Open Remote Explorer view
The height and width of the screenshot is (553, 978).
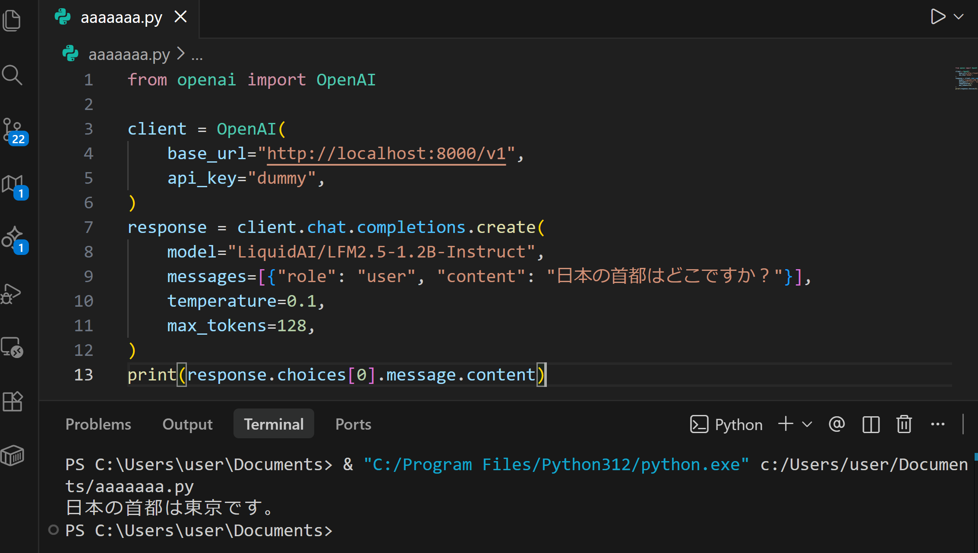click(x=12, y=348)
